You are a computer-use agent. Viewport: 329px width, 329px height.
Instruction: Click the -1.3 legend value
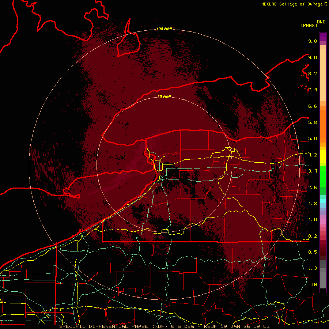[311, 268]
